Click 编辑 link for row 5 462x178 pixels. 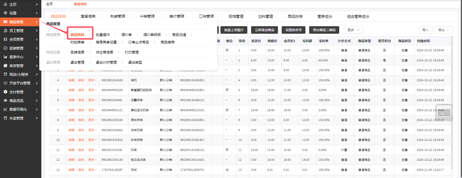click(x=71, y=90)
